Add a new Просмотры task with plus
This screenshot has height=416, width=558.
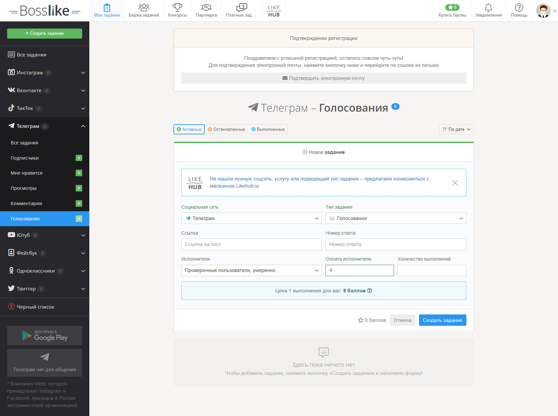pos(79,188)
